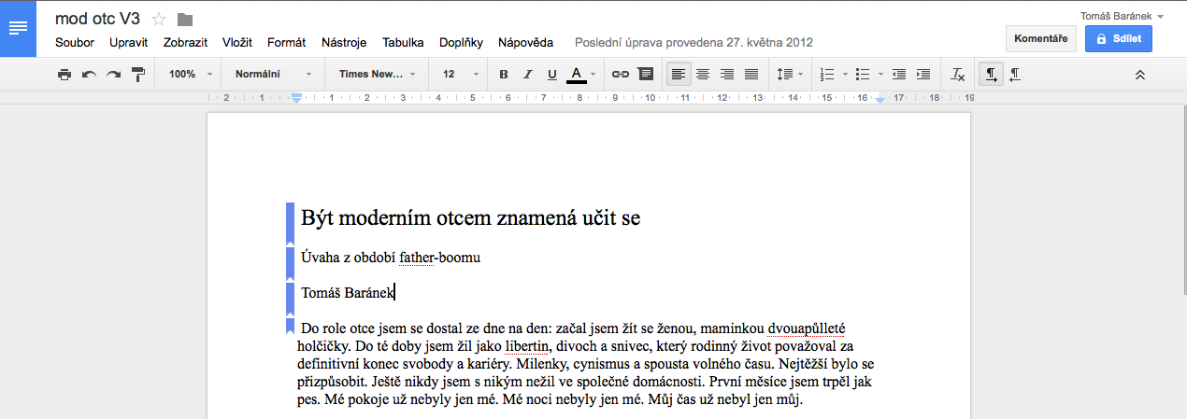The image size is (1187, 419).
Task: Click the subtitle Úvaha z období father-boomu
Action: click(x=391, y=258)
